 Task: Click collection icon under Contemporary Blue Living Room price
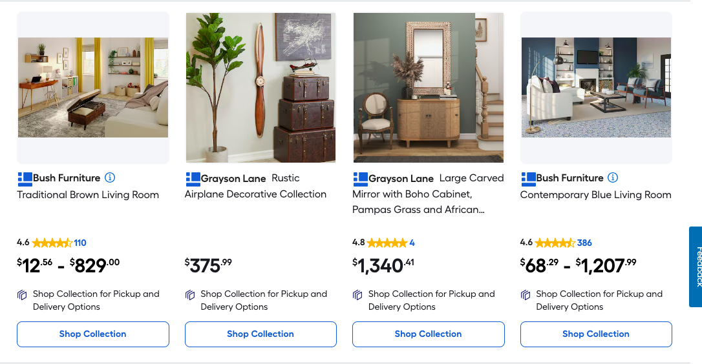526,295
